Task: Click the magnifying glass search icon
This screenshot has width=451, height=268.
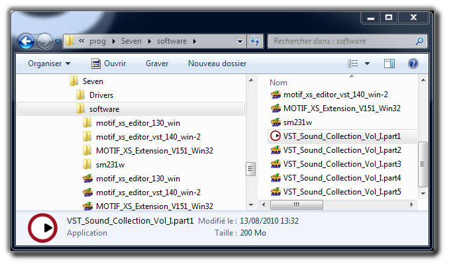Action: pyautogui.click(x=420, y=41)
